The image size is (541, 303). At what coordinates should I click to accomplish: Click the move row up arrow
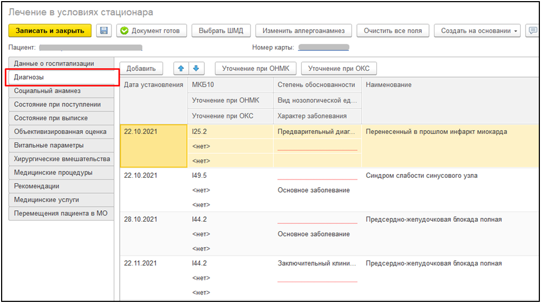181,69
